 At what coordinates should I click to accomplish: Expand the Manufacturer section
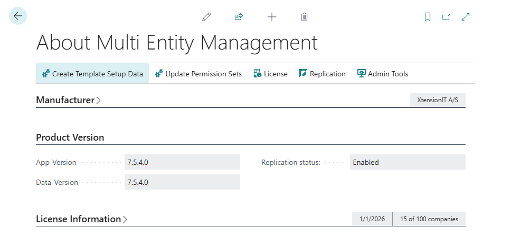pyautogui.click(x=68, y=100)
